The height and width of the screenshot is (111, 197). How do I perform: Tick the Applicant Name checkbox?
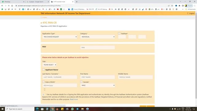tap(43, 69)
